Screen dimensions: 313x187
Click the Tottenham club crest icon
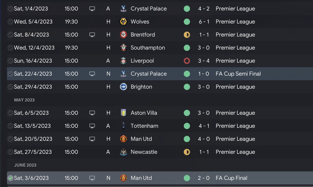(123, 126)
